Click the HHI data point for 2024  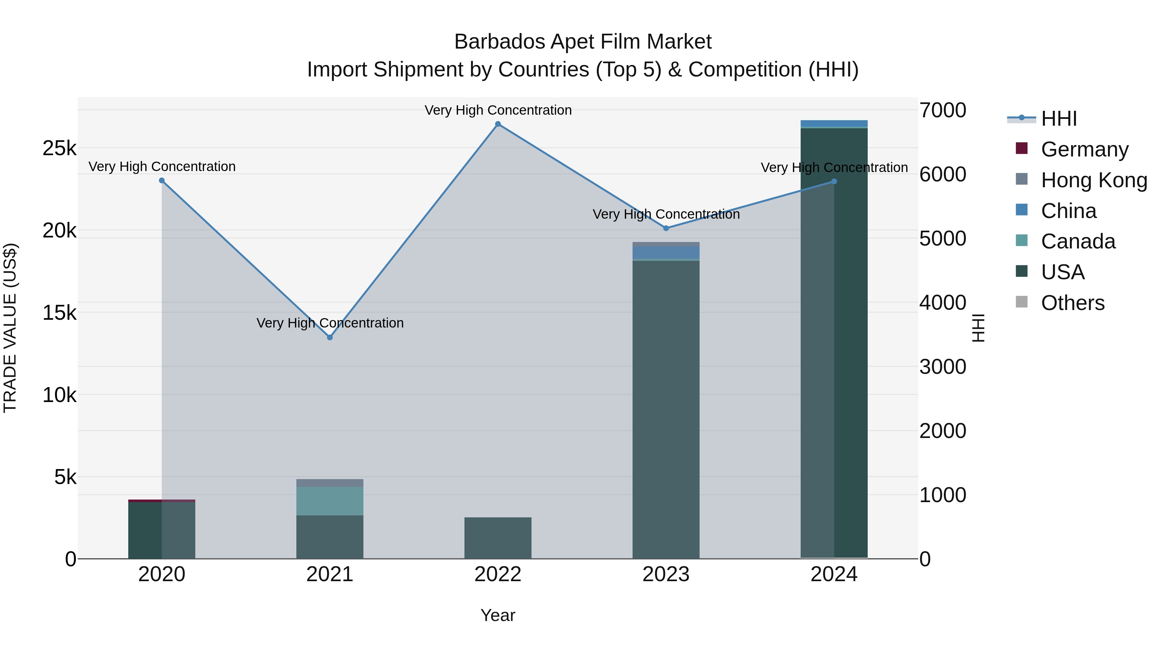coord(834,181)
